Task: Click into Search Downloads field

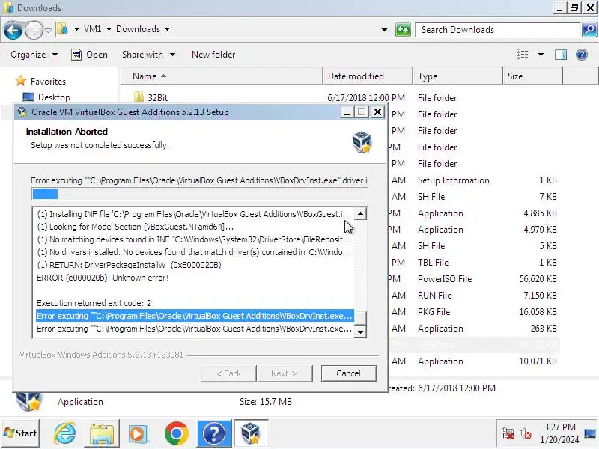Action: [x=498, y=30]
